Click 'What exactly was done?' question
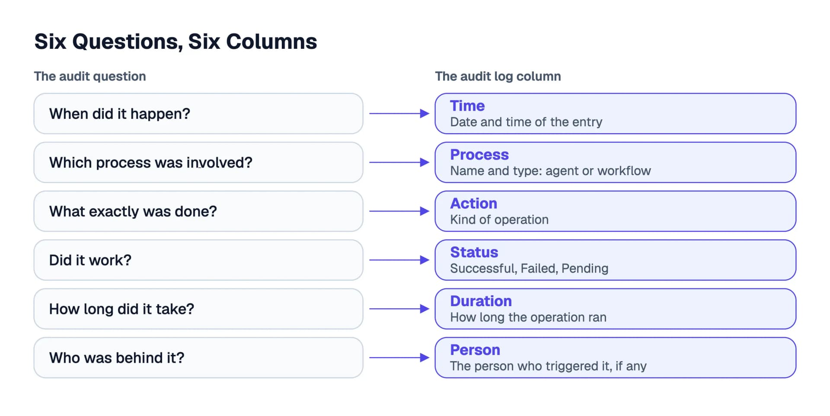Image resolution: width=830 pixels, height=416 pixels. tap(133, 211)
